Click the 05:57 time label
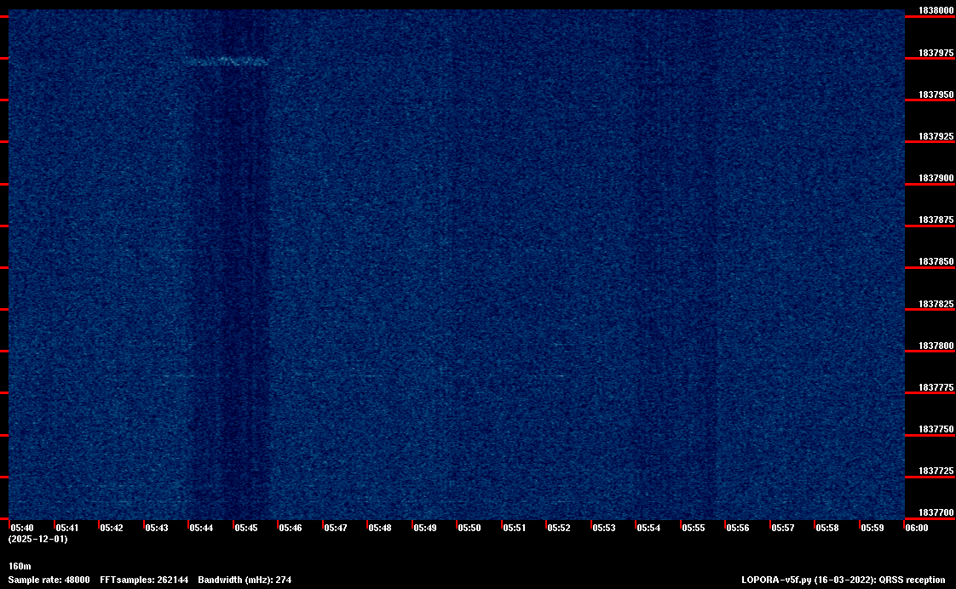Screen dimensions: 956x589 click(783, 528)
